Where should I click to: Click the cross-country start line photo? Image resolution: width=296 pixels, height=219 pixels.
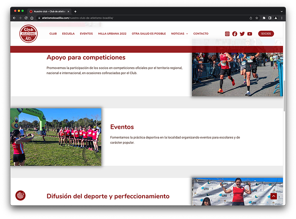(x=56, y=137)
